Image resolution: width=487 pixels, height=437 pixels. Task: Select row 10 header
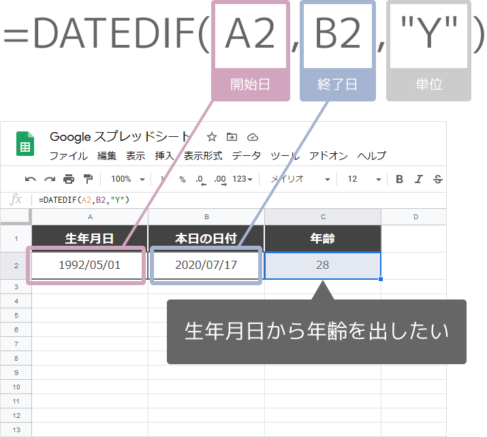(16, 387)
